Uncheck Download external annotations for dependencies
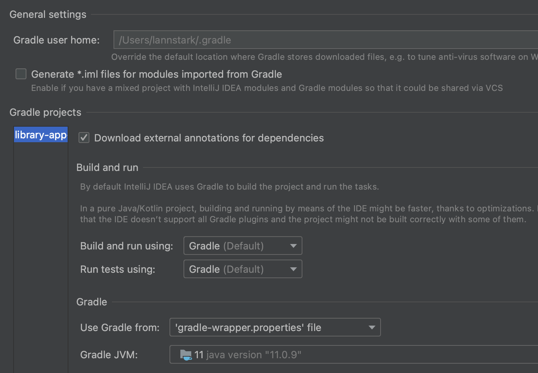Image resolution: width=538 pixels, height=373 pixels. click(84, 138)
